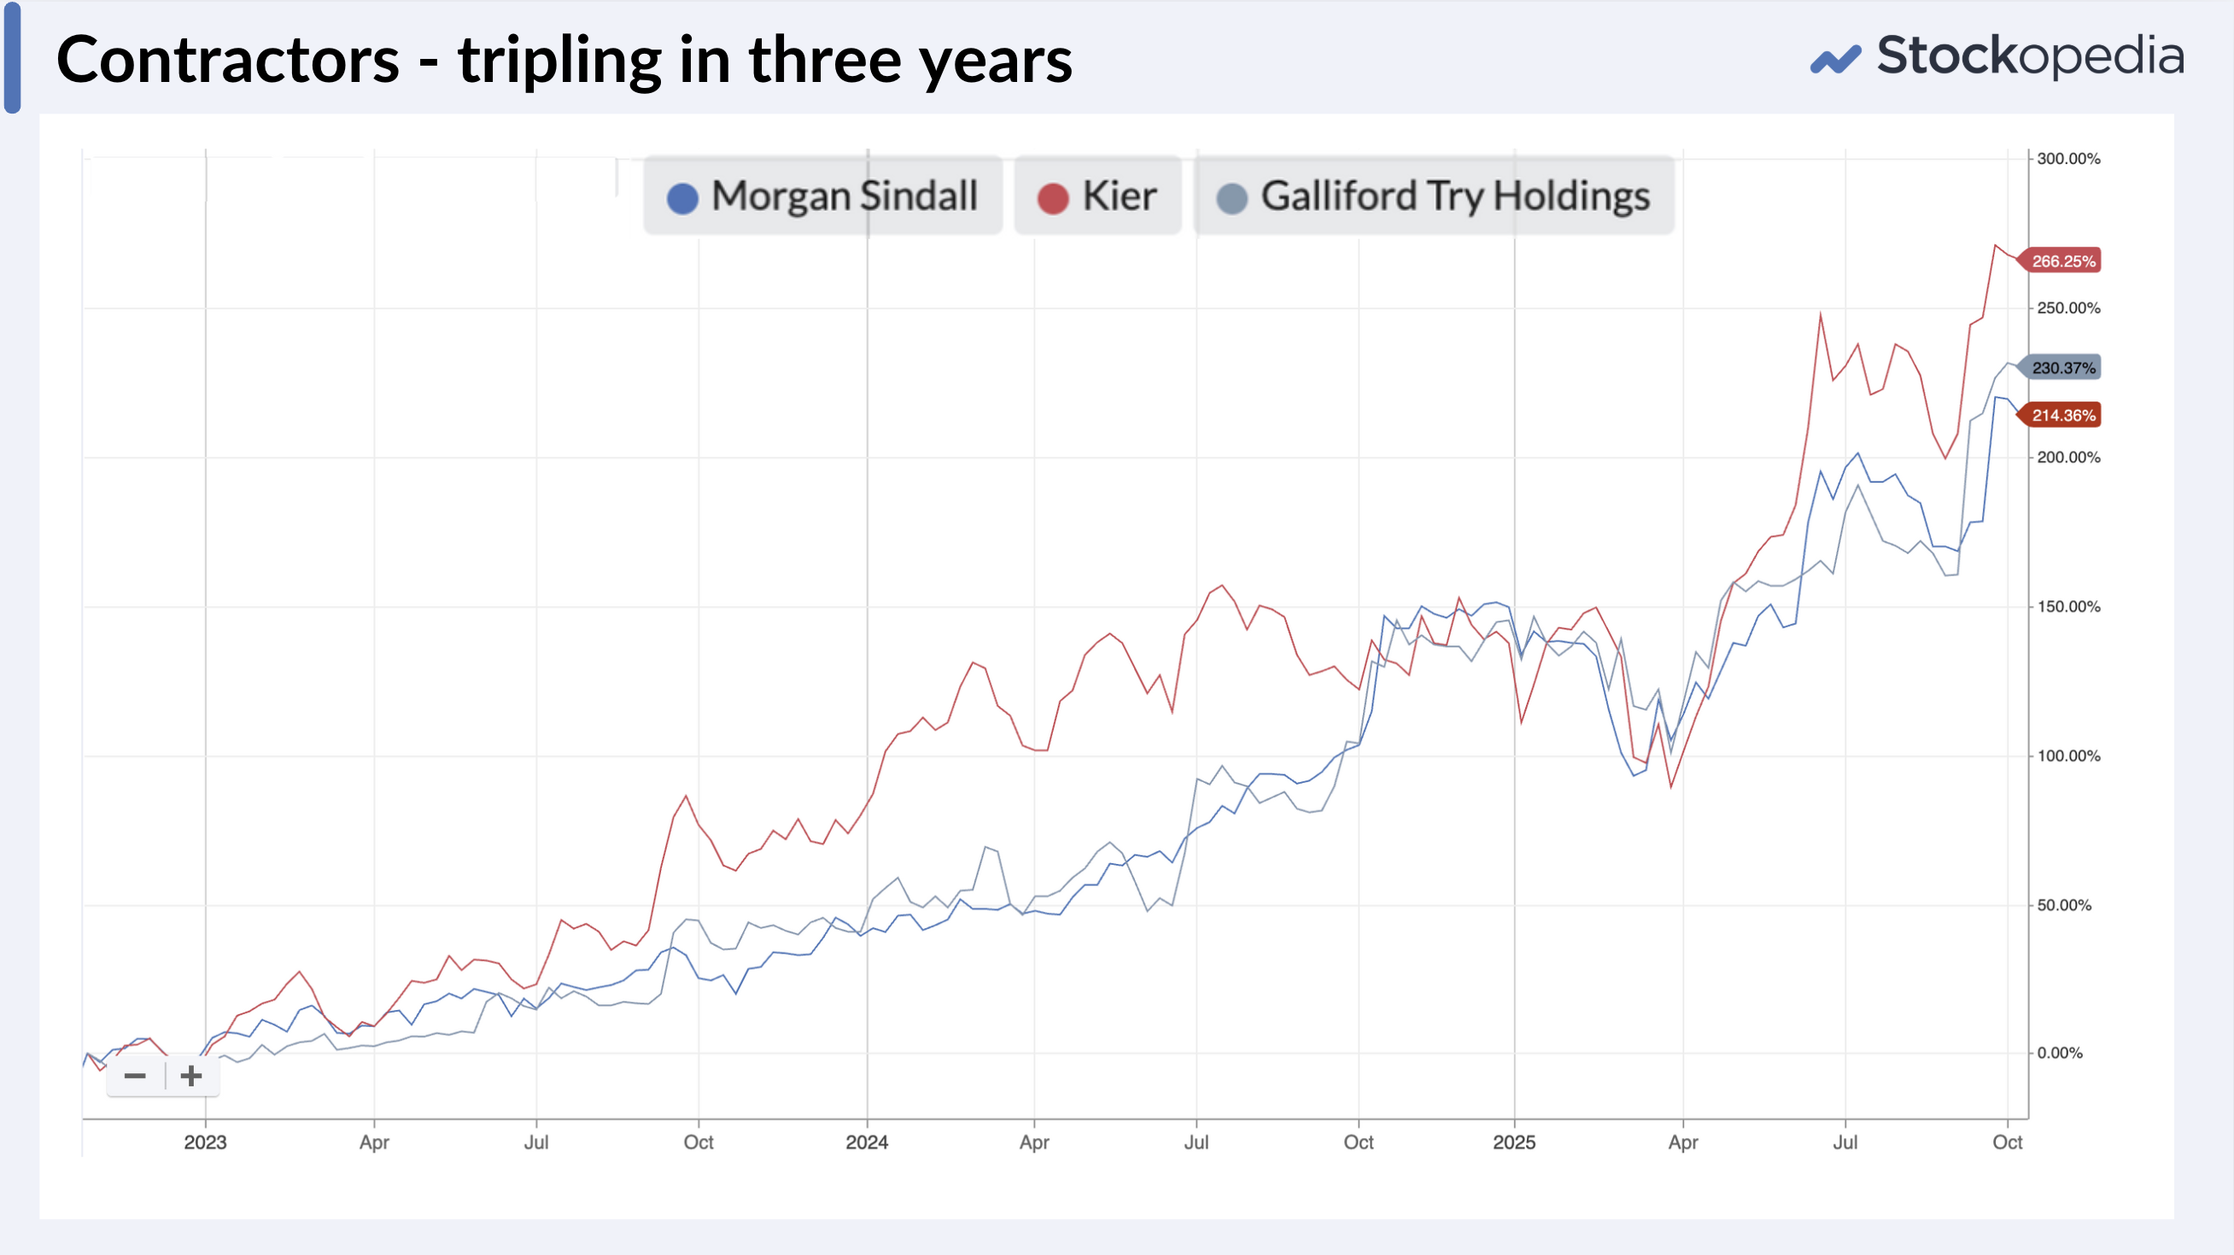This screenshot has width=2234, height=1255.
Task: Click the 266.25% red value tag
Action: click(2062, 261)
